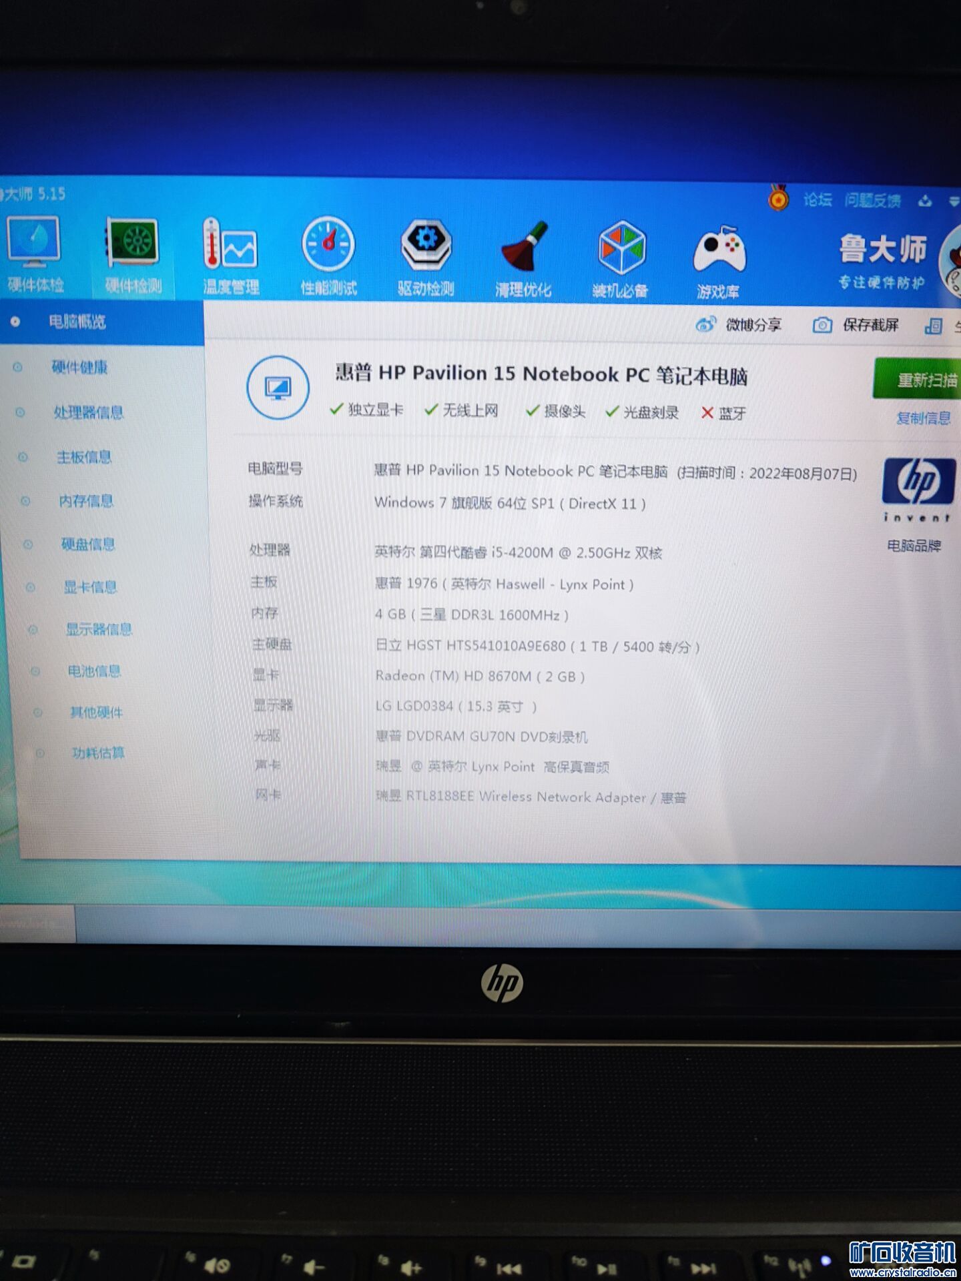This screenshot has height=1281, width=961.
Task: Click the 摄像头 check indicator
Action: click(556, 412)
